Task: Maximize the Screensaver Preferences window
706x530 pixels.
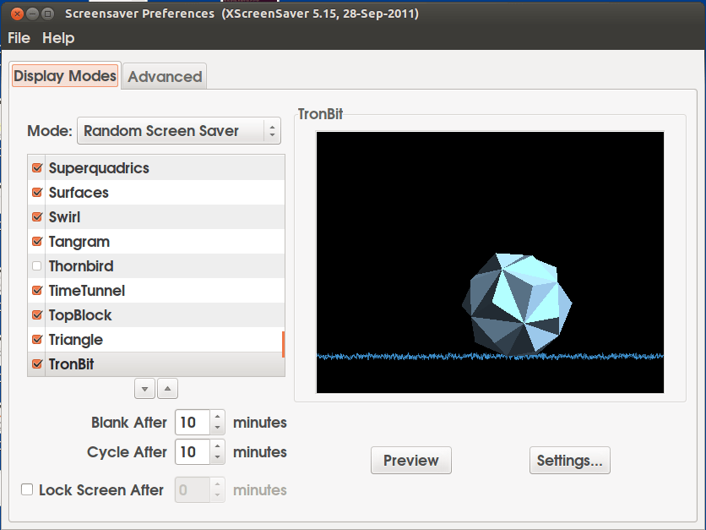Action: click(x=47, y=14)
